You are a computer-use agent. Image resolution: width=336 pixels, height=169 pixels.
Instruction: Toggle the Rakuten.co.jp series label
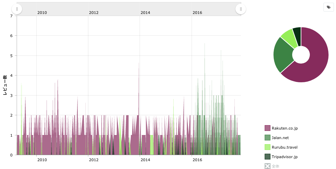pos(285,128)
